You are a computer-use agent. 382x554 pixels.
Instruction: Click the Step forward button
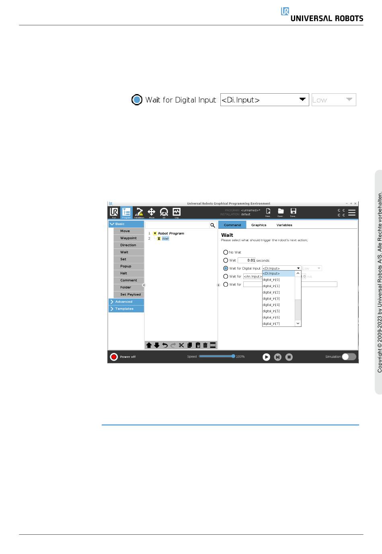tap(277, 357)
